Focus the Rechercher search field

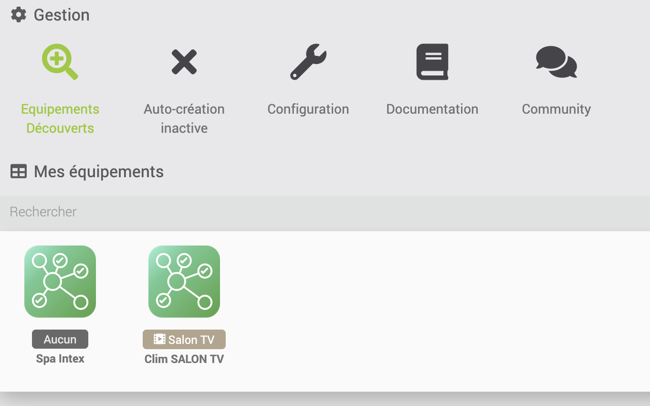(325, 212)
